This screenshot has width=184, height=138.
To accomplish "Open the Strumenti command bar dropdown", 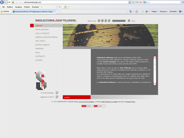I will (x=174, y=11).
